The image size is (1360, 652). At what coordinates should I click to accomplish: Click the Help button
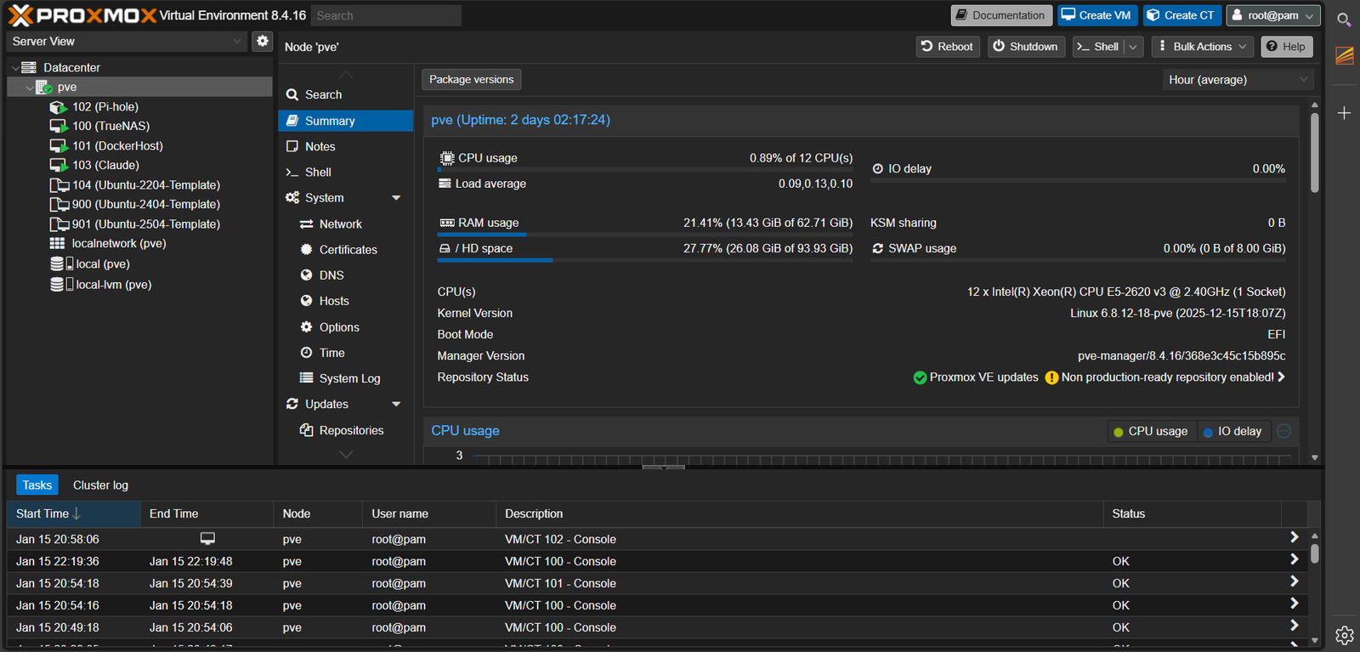pyautogui.click(x=1287, y=47)
